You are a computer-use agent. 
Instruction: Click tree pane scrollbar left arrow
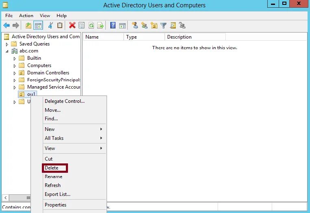pos(6,198)
